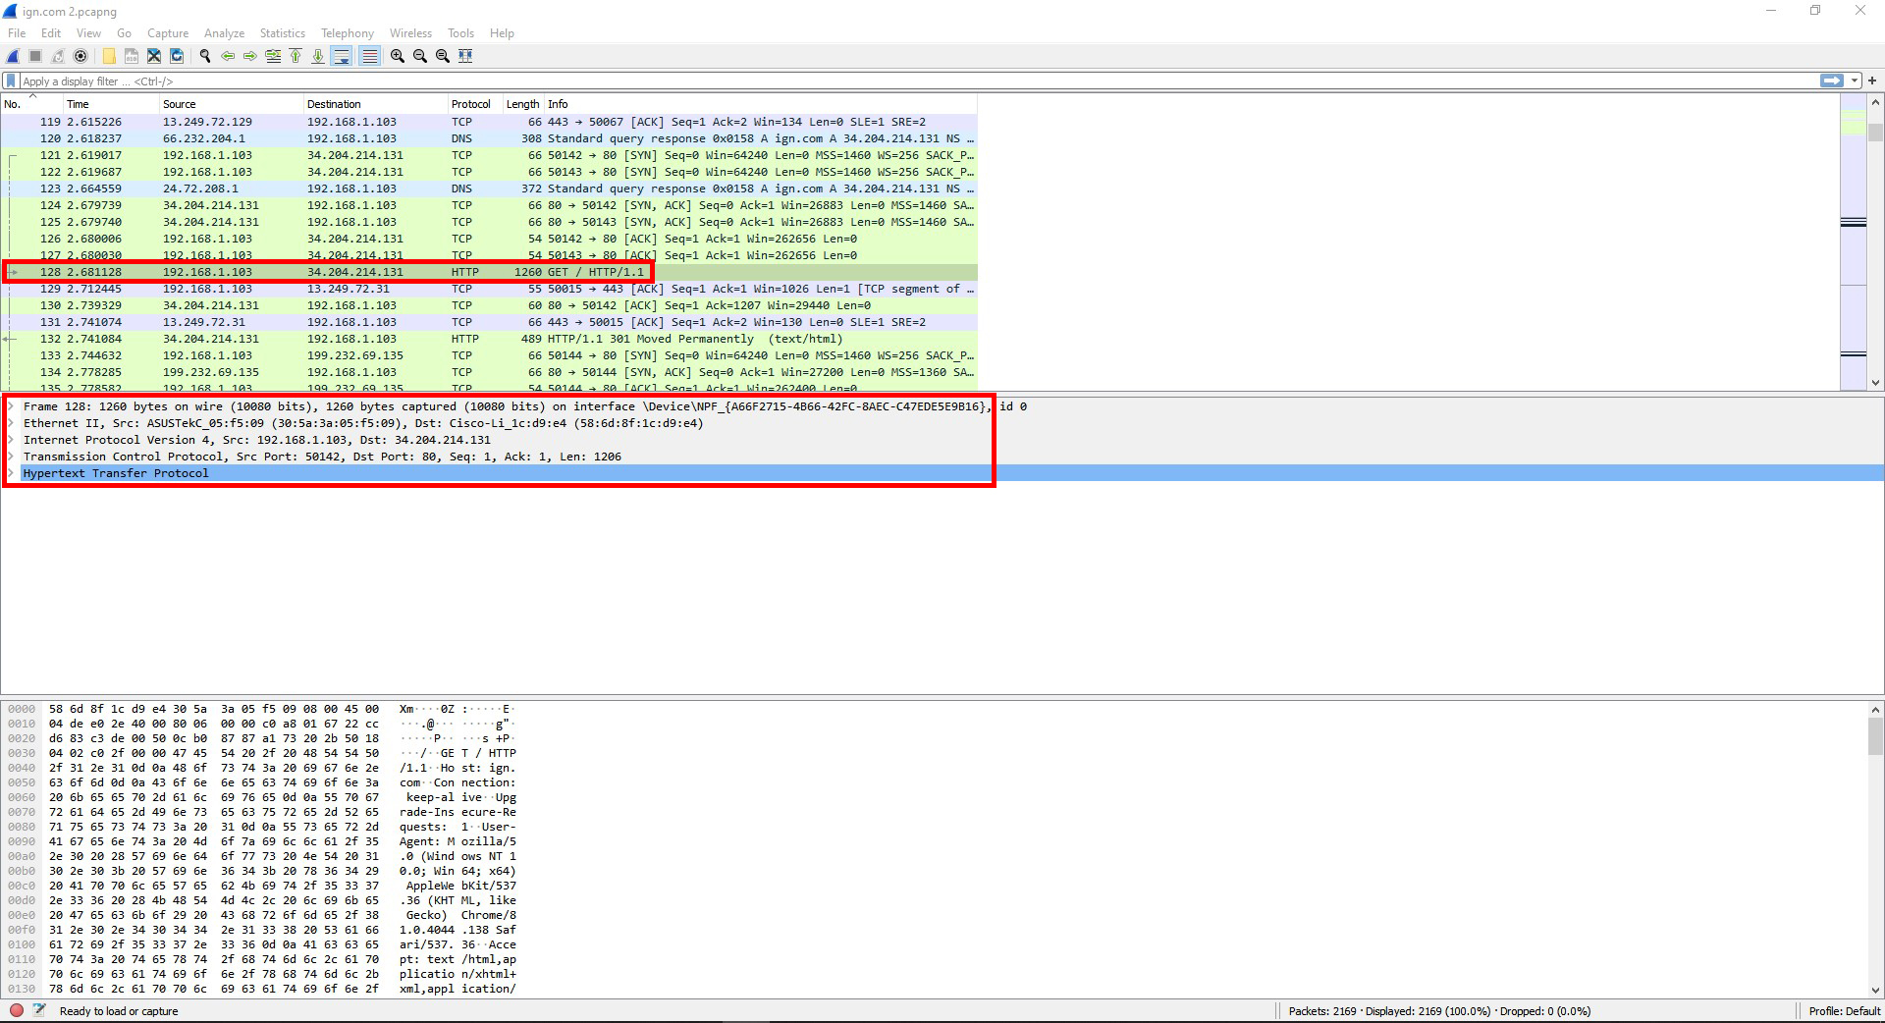Click the Profile: Default status label

pyautogui.click(x=1844, y=1011)
